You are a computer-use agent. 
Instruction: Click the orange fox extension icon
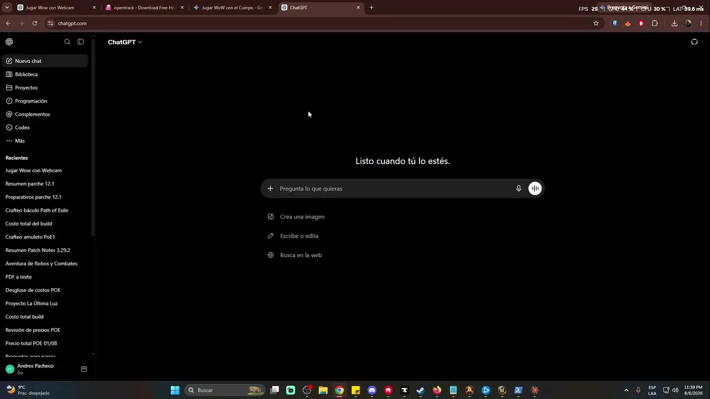pyautogui.click(x=628, y=23)
